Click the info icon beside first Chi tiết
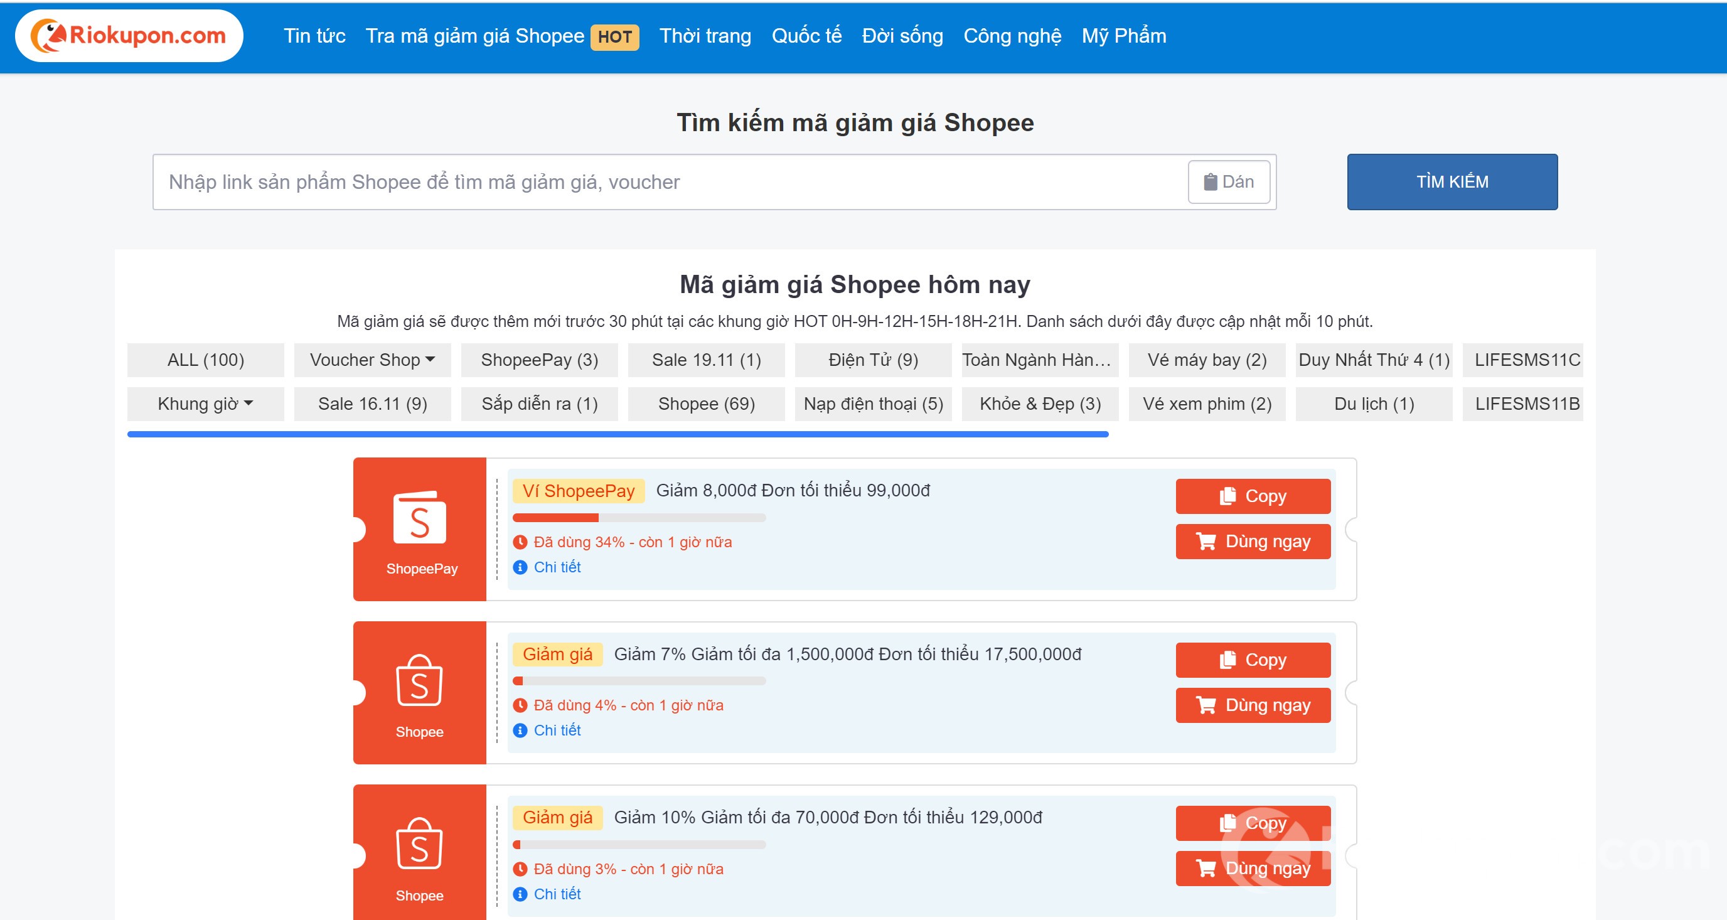Screen dimensions: 1727x920 [520, 567]
